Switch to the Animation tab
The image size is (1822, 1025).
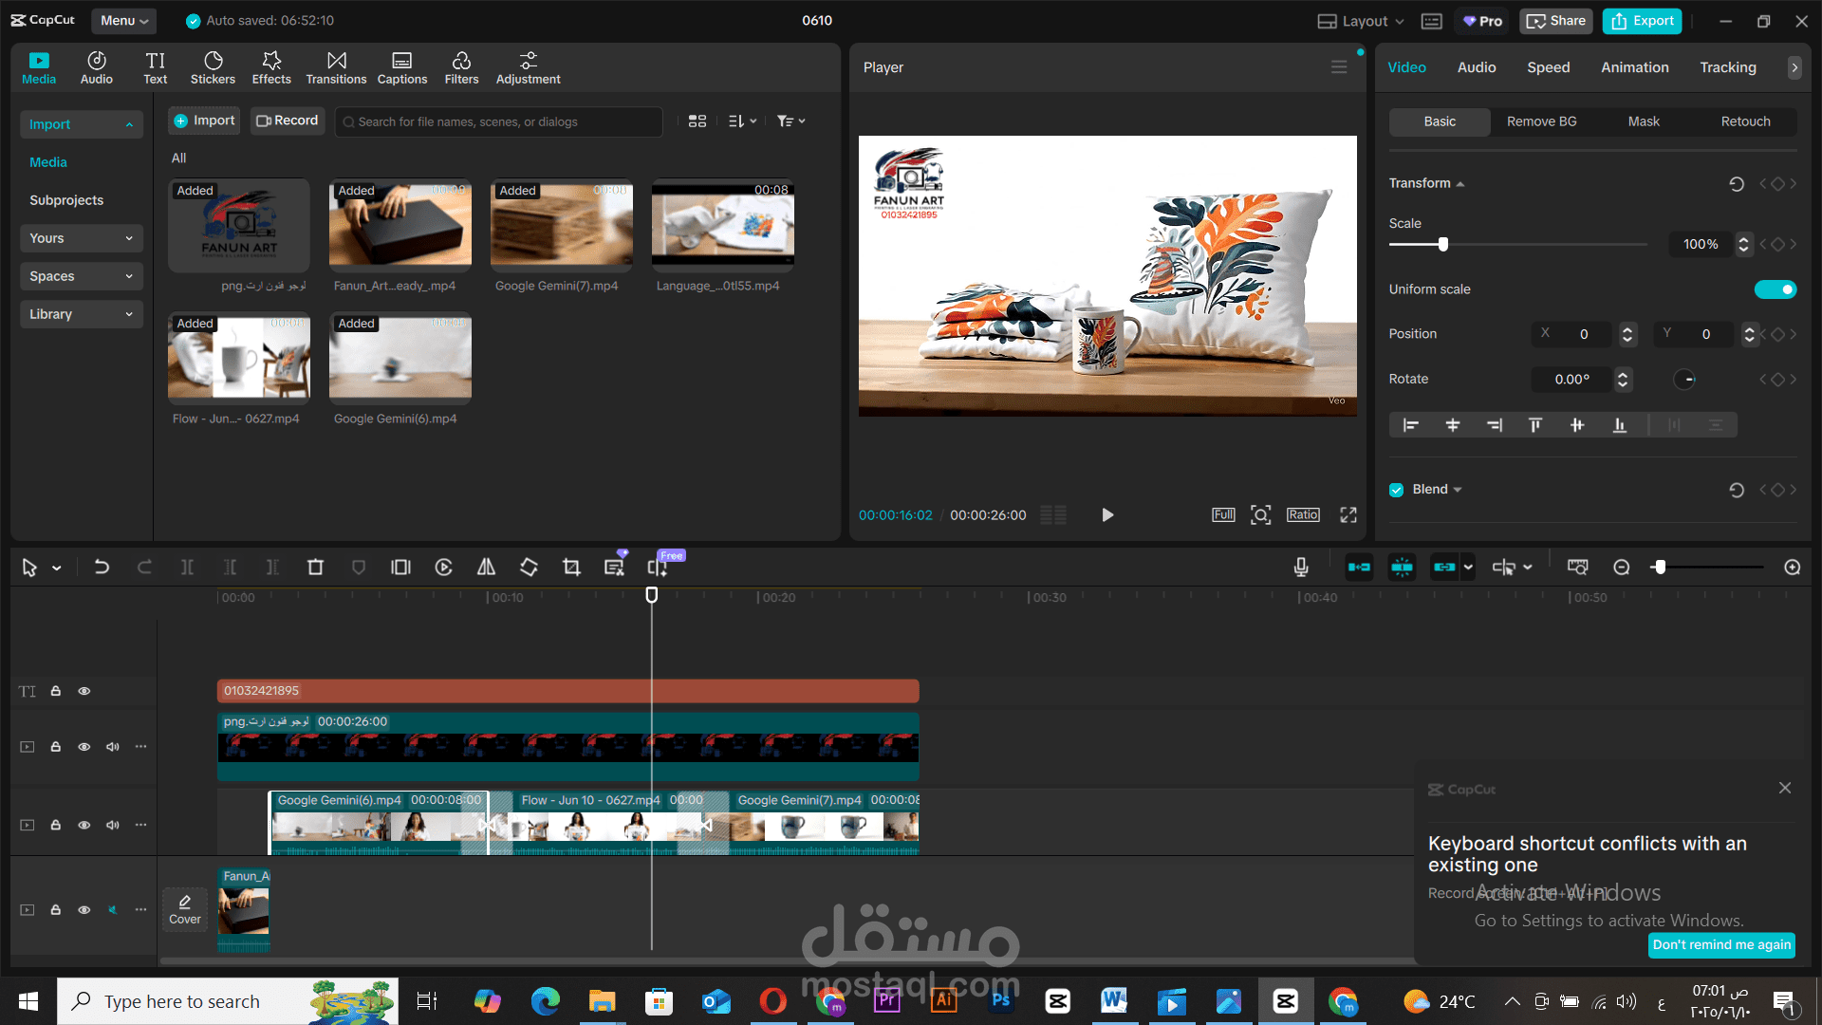pyautogui.click(x=1634, y=67)
